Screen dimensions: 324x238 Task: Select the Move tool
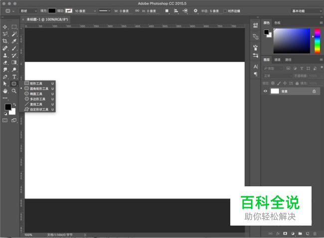click(5, 27)
